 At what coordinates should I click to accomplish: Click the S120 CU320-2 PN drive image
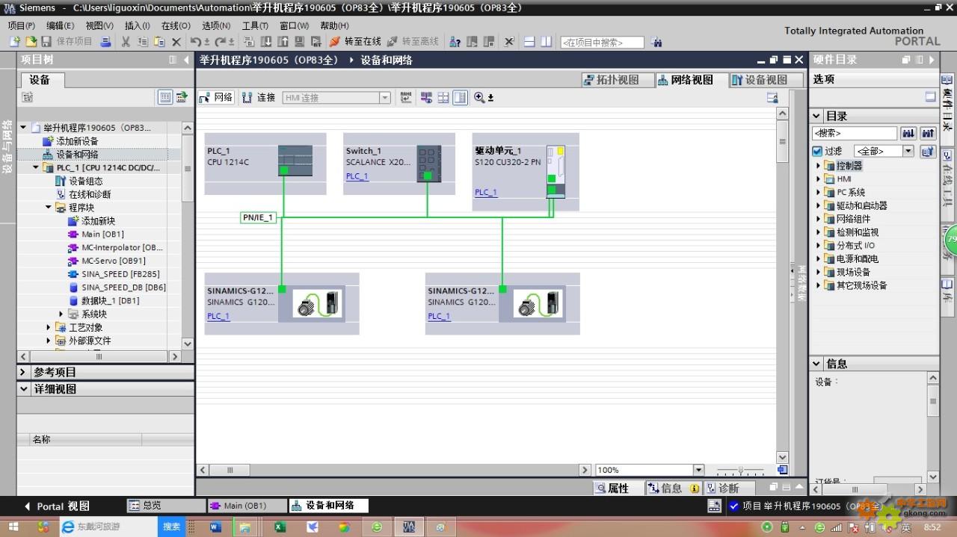click(556, 171)
